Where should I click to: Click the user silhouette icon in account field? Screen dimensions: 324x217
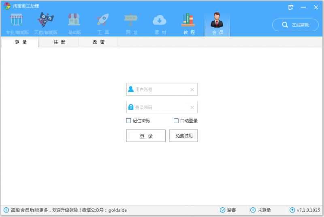click(x=131, y=89)
